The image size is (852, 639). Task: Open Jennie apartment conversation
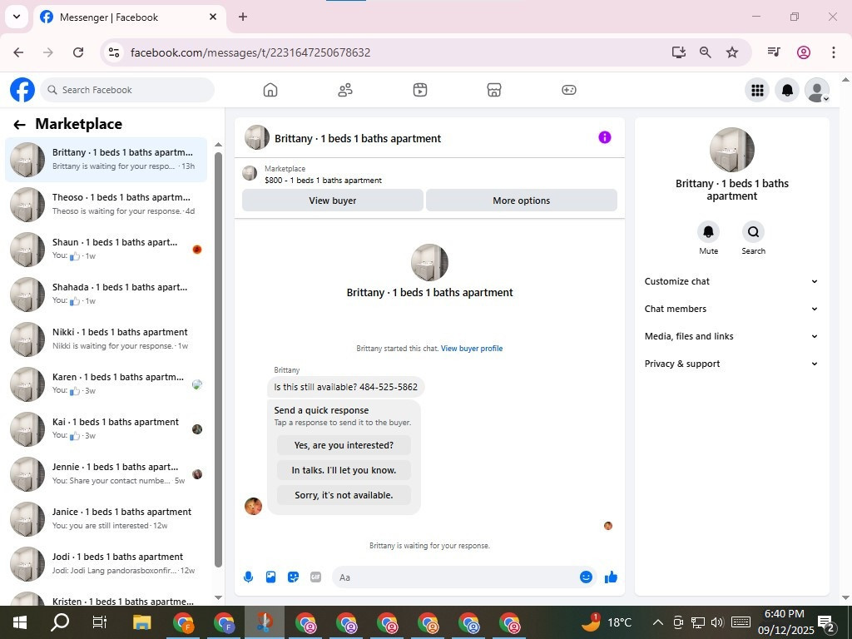point(106,474)
